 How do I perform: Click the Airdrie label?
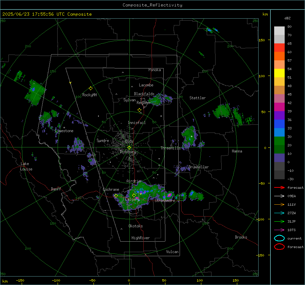(134, 181)
